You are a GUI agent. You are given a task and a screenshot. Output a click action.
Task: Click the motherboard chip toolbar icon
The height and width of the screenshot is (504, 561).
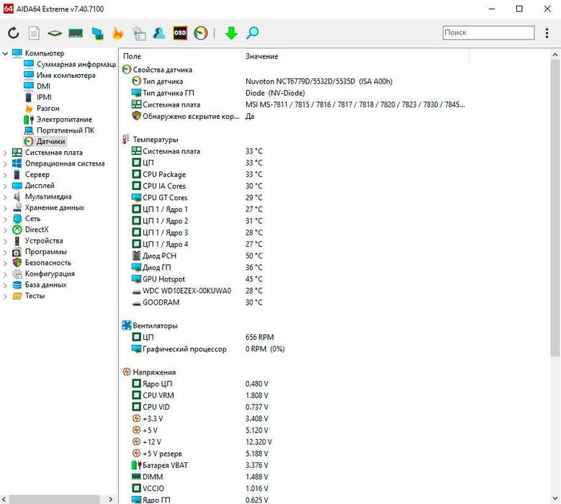[55, 33]
